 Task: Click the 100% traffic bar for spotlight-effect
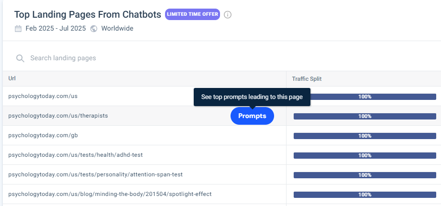pyautogui.click(x=365, y=195)
